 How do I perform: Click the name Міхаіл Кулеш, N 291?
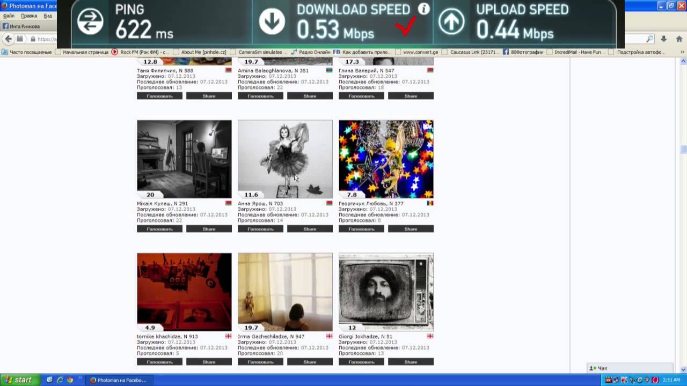point(163,204)
